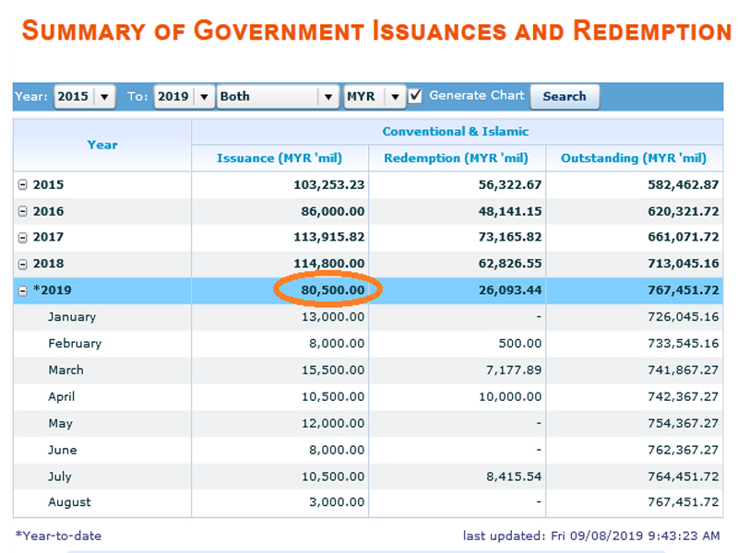Viewport: 738px width, 553px height.
Task: Collapse the 2018 row
Action: [x=23, y=265]
